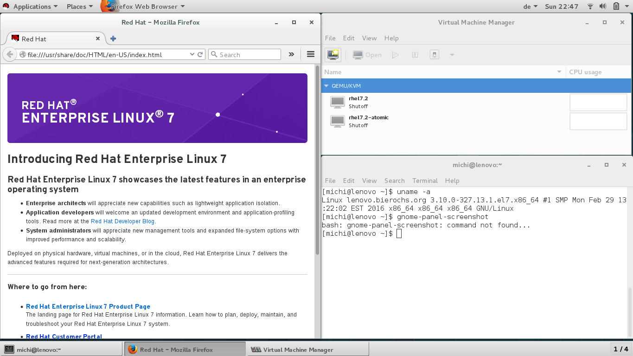Viewport: 633px width, 356px height.
Task: Click the Open VM console button
Action: pos(367,55)
